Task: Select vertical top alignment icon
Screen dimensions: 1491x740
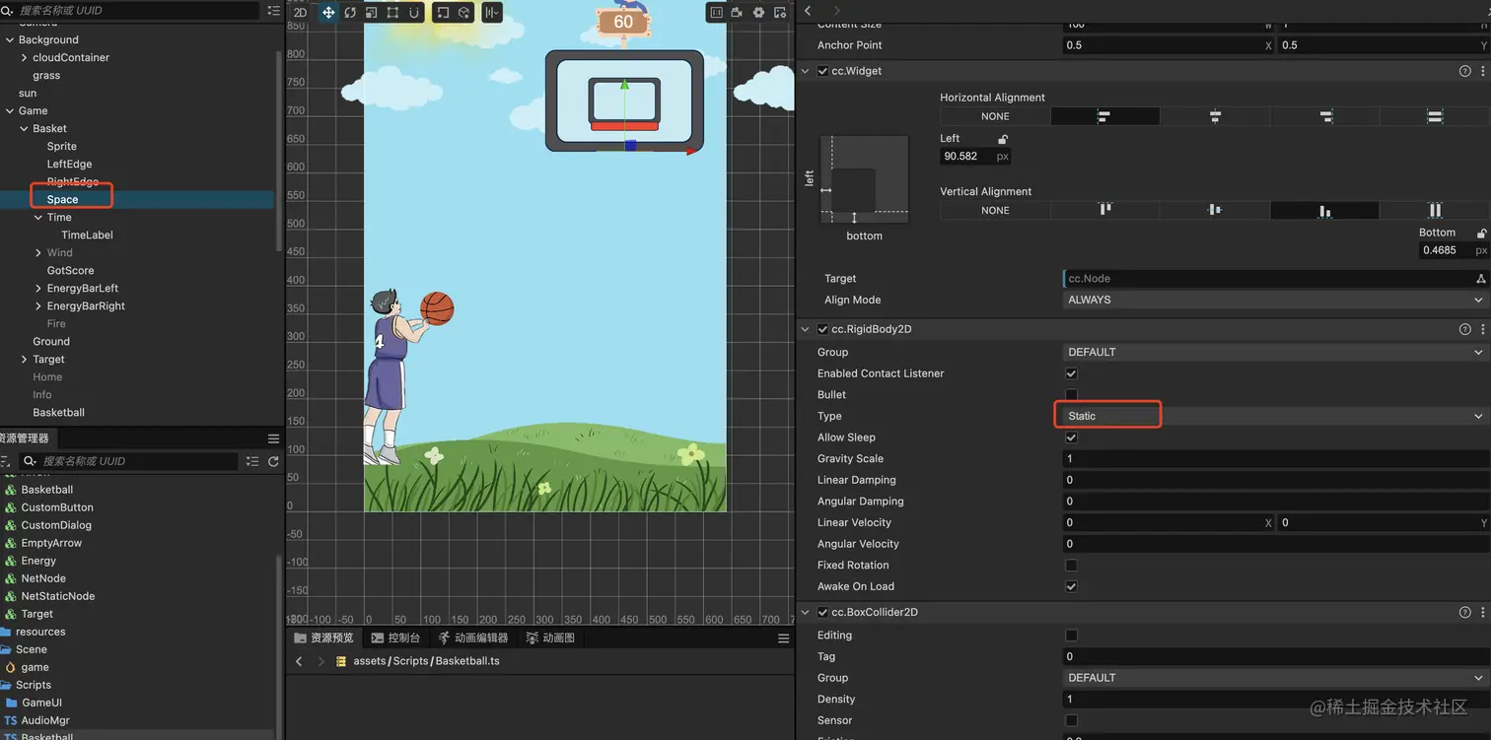Action: (x=1105, y=210)
